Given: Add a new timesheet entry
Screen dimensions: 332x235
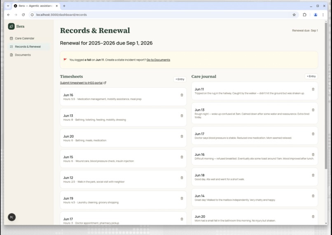Looking at the screenshot, I should (180, 79).
